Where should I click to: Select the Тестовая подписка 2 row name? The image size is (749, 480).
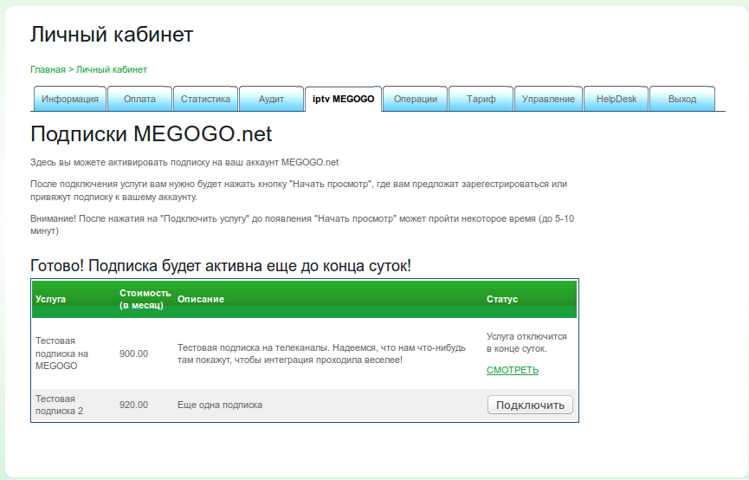coord(59,405)
